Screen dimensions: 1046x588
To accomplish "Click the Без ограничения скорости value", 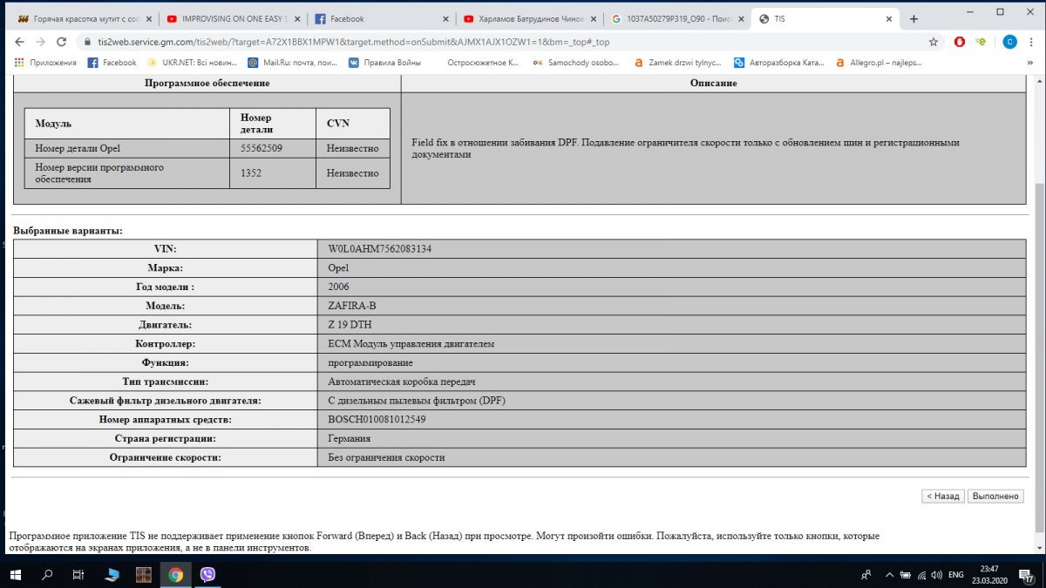I will click(x=386, y=457).
